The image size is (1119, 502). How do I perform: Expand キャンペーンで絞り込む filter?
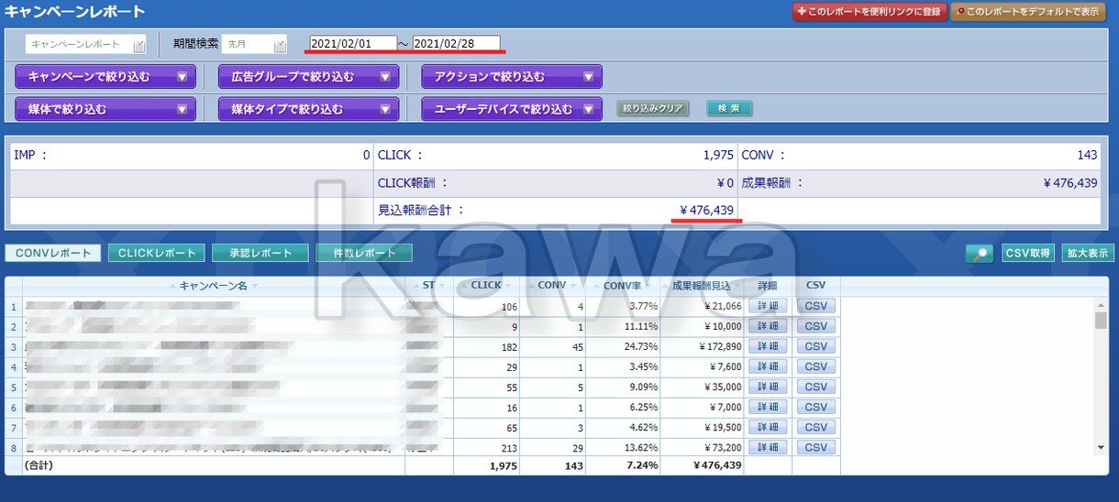[x=105, y=77]
